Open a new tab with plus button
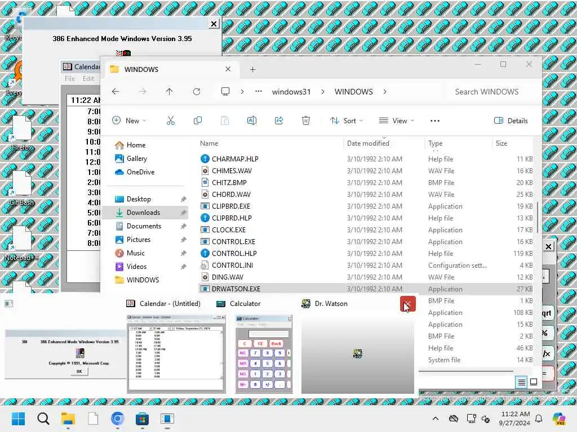Screen dimensions: 577x432 [x=253, y=69]
